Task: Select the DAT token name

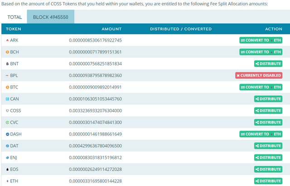Action: pyautogui.click(x=14, y=146)
